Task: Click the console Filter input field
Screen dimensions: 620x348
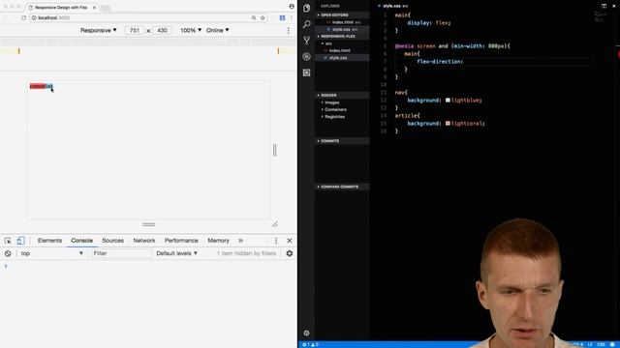Action: 121,253
